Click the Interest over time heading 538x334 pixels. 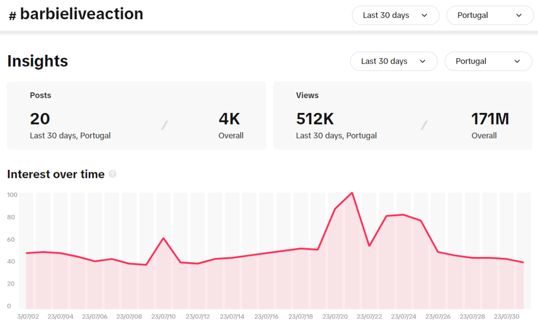point(56,174)
